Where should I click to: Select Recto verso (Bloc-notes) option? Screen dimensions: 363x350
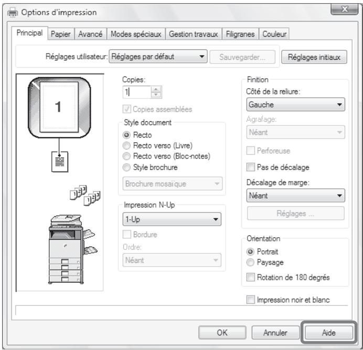(x=126, y=156)
